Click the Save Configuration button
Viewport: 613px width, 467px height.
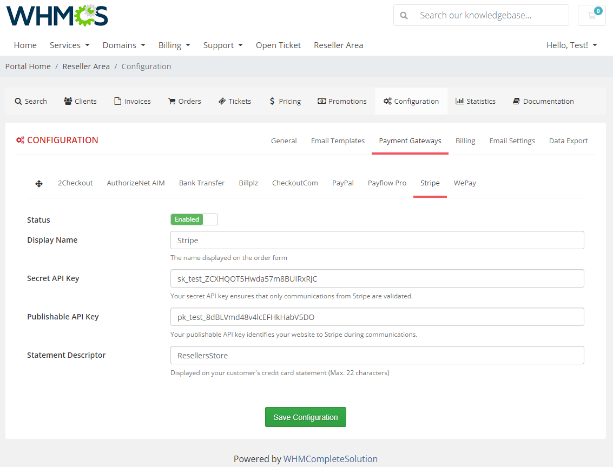[x=306, y=417]
